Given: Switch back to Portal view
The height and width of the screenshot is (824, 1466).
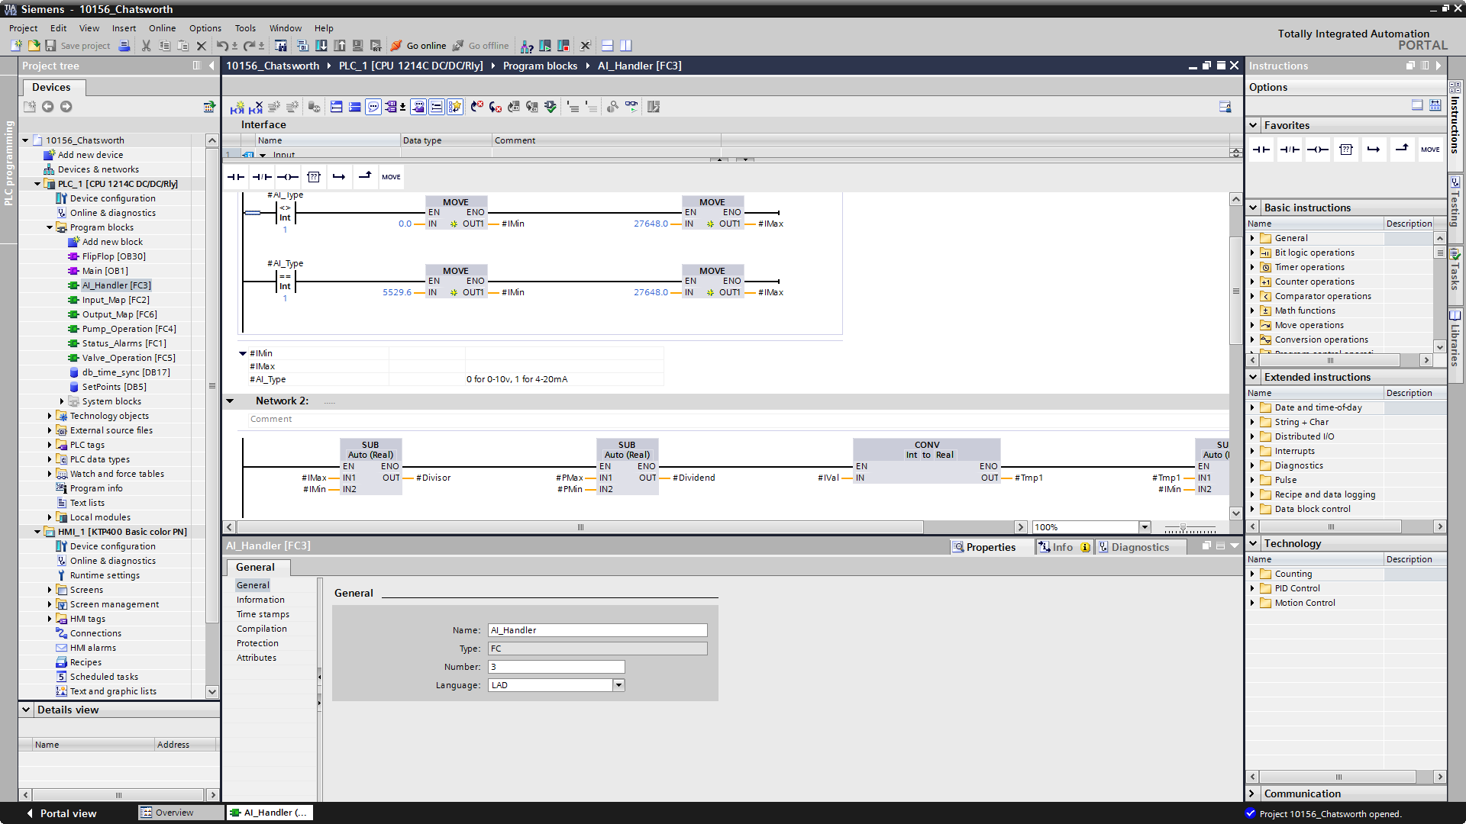Looking at the screenshot, I should (x=67, y=813).
